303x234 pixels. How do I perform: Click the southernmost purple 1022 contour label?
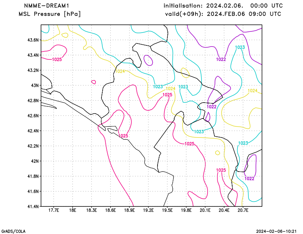(250, 179)
